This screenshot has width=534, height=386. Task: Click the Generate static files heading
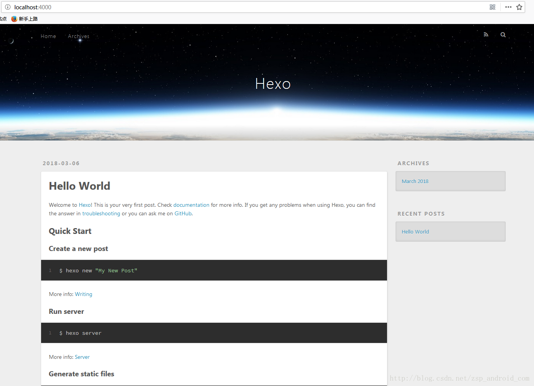[x=81, y=374]
